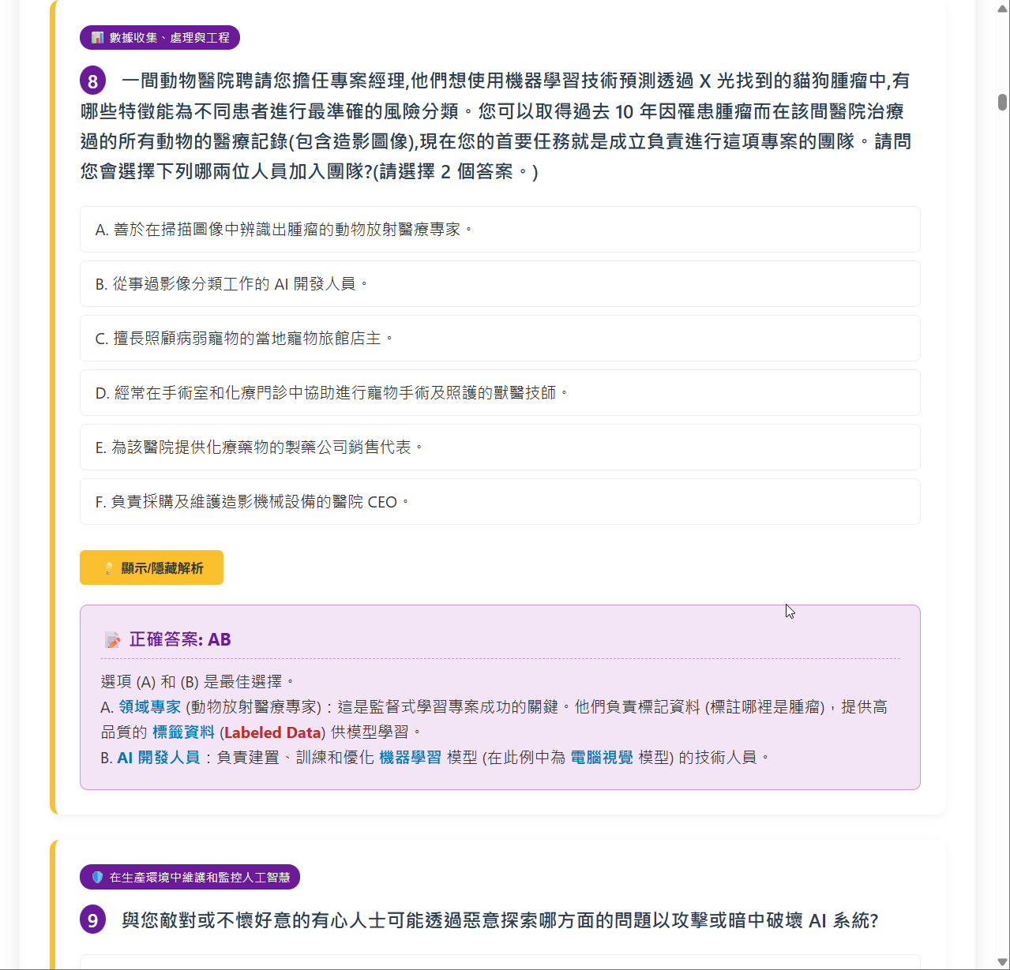Pick option F, the hospital CEO
Viewport: 1010px width, 970px height.
500,501
